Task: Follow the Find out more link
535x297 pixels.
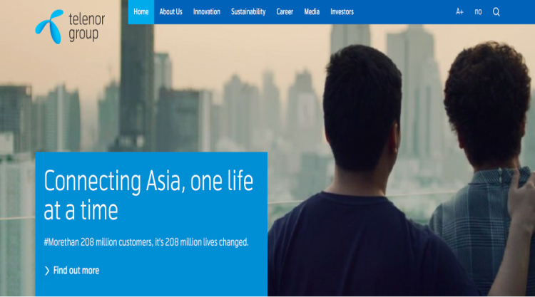Action: point(76,271)
